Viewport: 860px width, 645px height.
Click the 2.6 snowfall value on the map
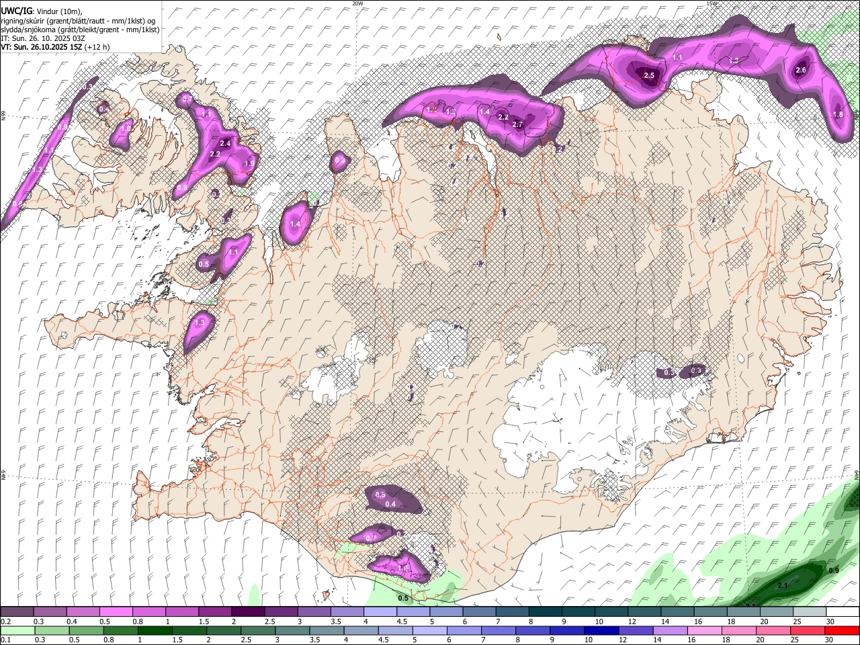[801, 70]
